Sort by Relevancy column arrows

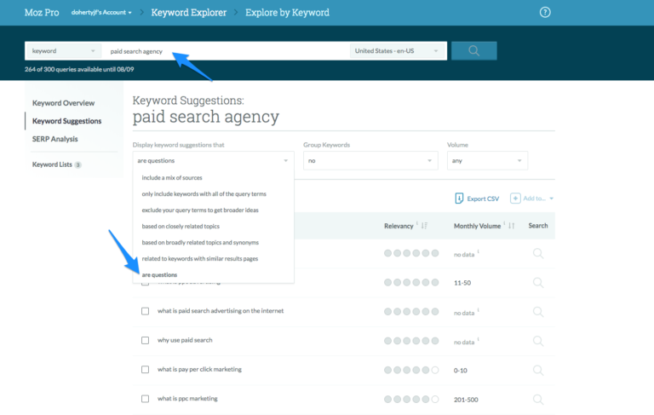coord(424,226)
